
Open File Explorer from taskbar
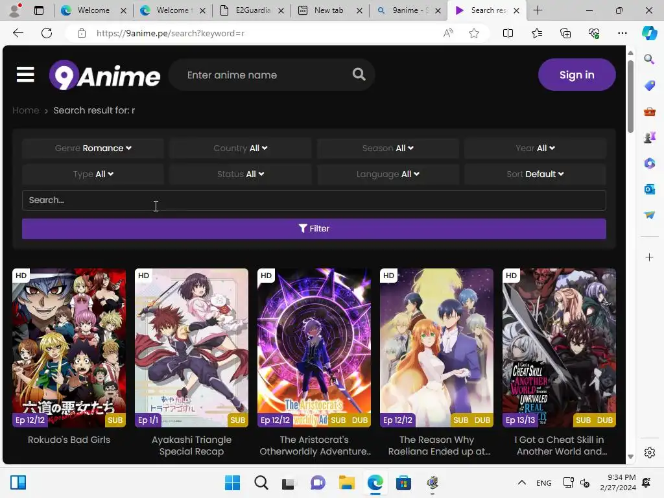347,482
